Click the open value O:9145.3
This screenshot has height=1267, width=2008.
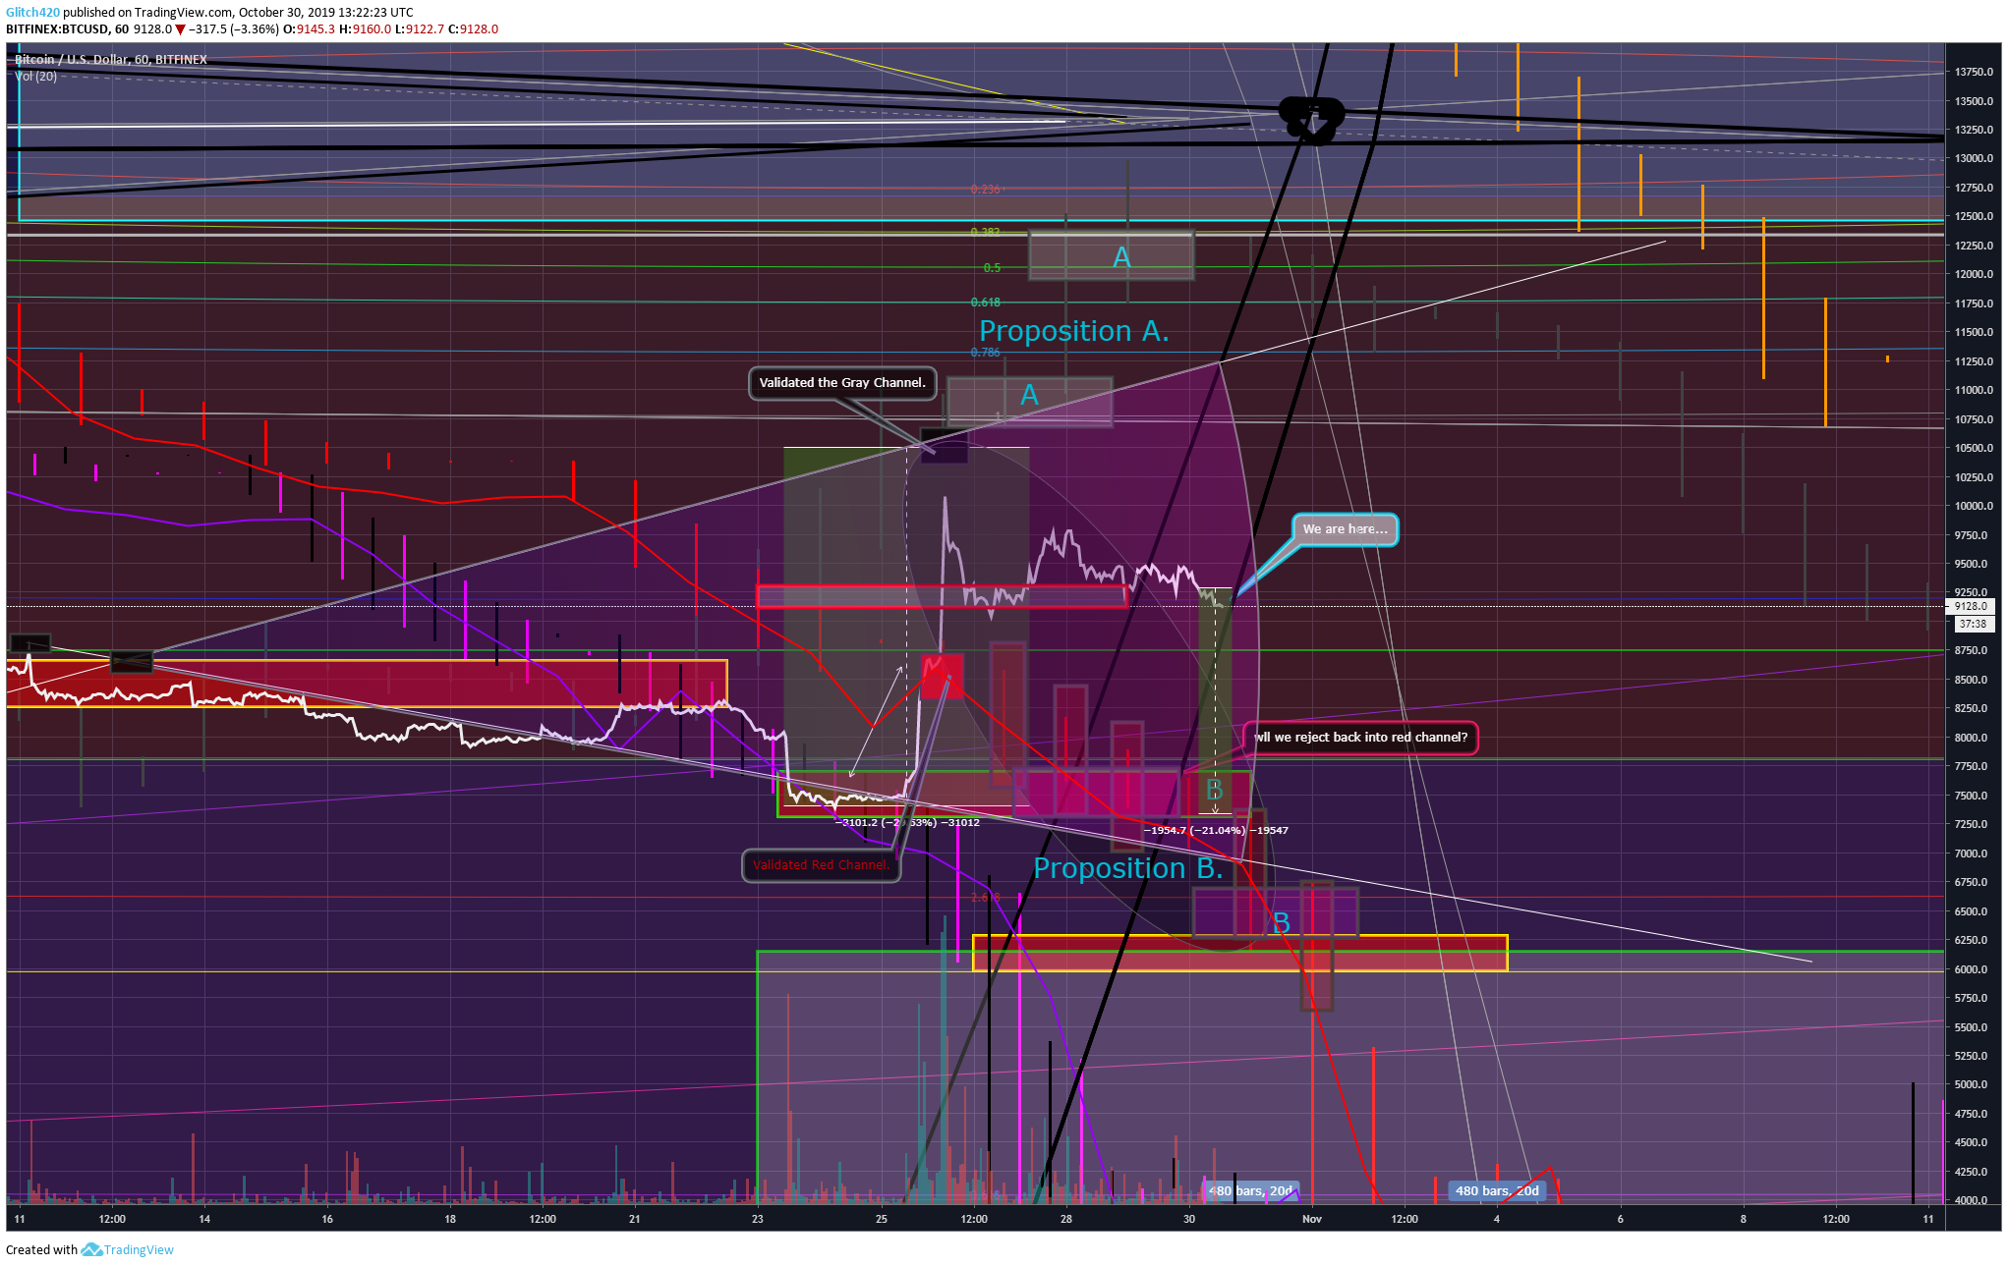pyautogui.click(x=309, y=29)
